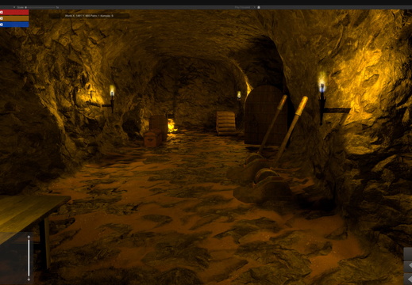412x285 pixels.
Task: Adjust the Scale slider in the top toolbar
Action: point(40,7)
